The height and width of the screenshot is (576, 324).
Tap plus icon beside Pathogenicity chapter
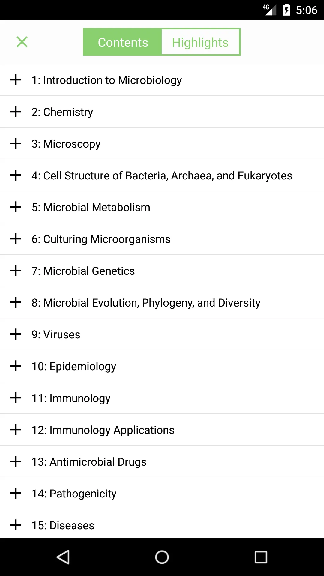pos(16,493)
